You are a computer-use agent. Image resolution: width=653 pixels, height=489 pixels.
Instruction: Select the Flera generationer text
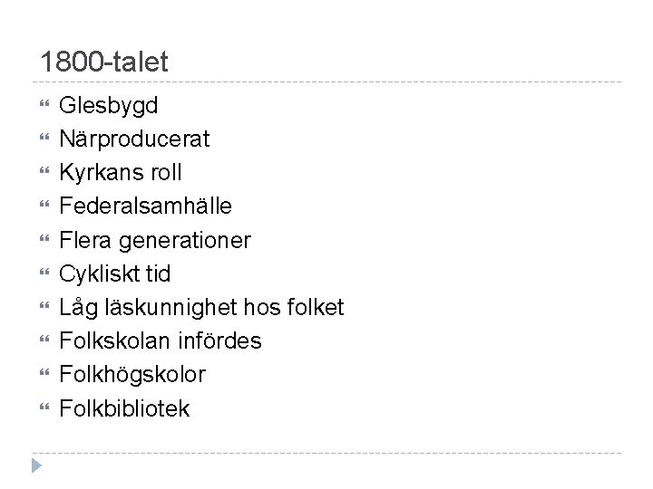(x=154, y=241)
